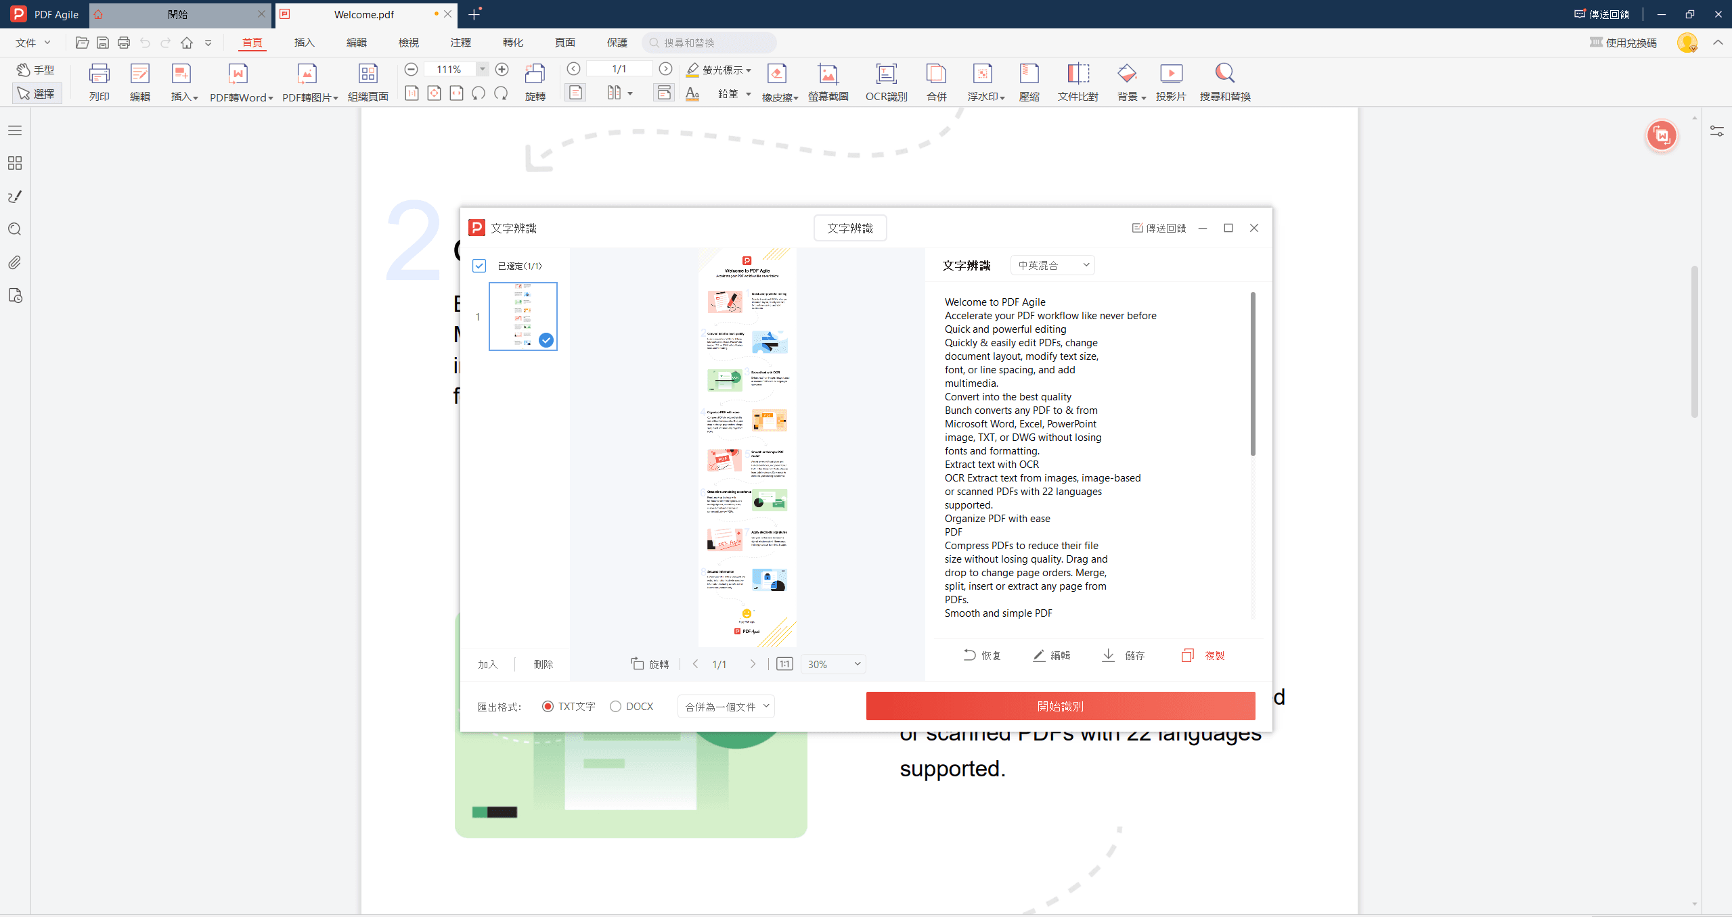Open Search and Replace (搜尋和替換) ribbon icon

tap(1224, 82)
